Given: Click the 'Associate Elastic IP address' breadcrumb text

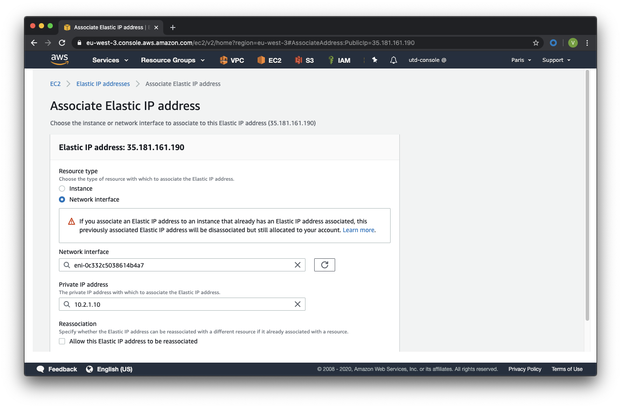Looking at the screenshot, I should (183, 84).
